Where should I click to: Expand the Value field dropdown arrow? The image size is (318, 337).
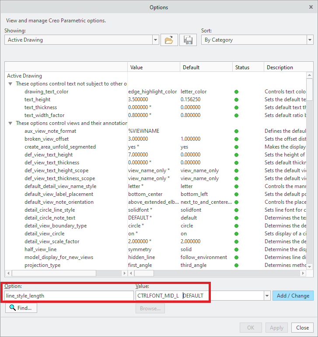click(267, 296)
